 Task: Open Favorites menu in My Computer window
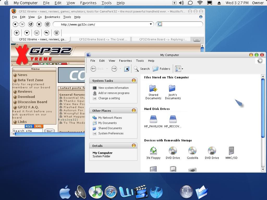[125, 61]
